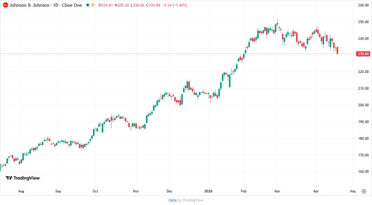This screenshot has width=372, height=205.
Task: Select the 230.84 current price label
Action: (363, 54)
